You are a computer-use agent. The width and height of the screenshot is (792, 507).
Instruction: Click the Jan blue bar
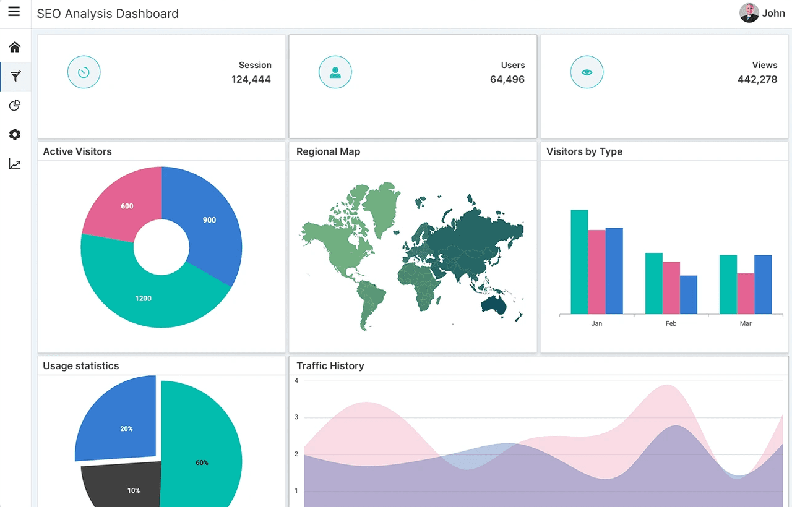point(614,271)
